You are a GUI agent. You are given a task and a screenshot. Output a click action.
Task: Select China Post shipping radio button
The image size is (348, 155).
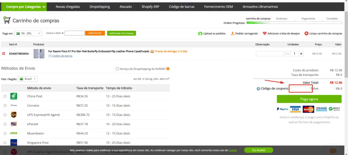point(5,96)
